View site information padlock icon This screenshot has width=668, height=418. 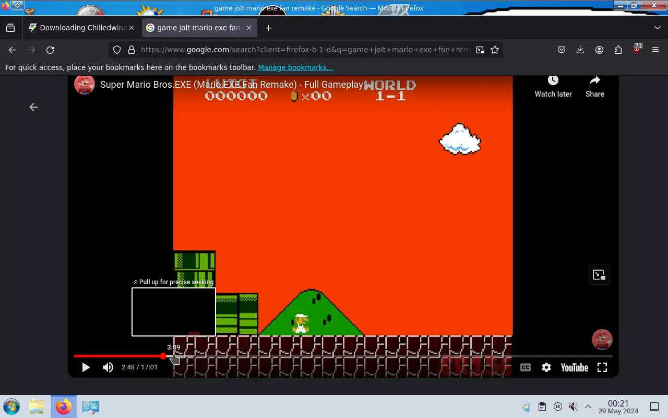pyautogui.click(x=132, y=50)
